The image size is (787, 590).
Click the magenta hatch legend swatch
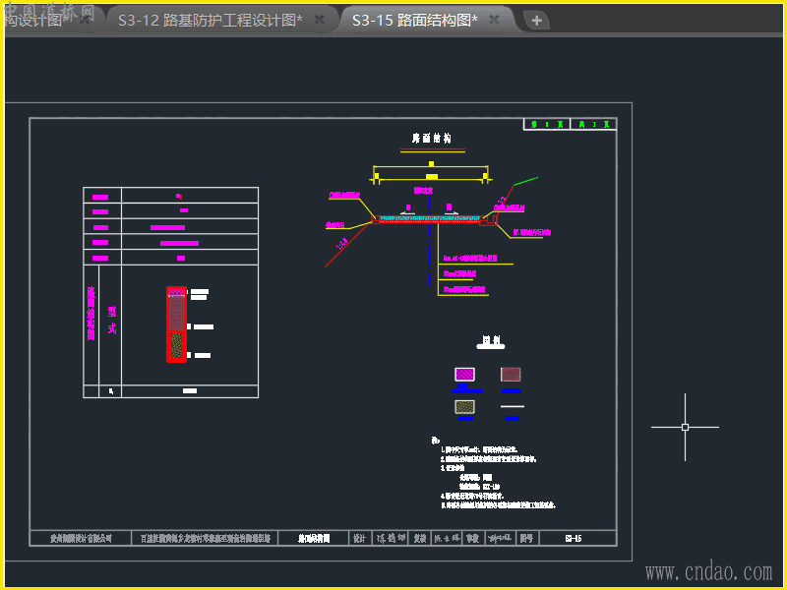(x=464, y=375)
